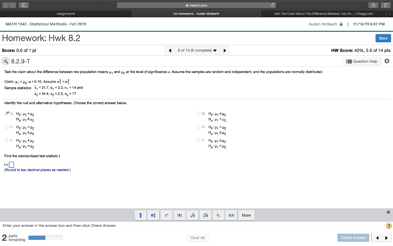Click the Check Answer button

click(353, 238)
